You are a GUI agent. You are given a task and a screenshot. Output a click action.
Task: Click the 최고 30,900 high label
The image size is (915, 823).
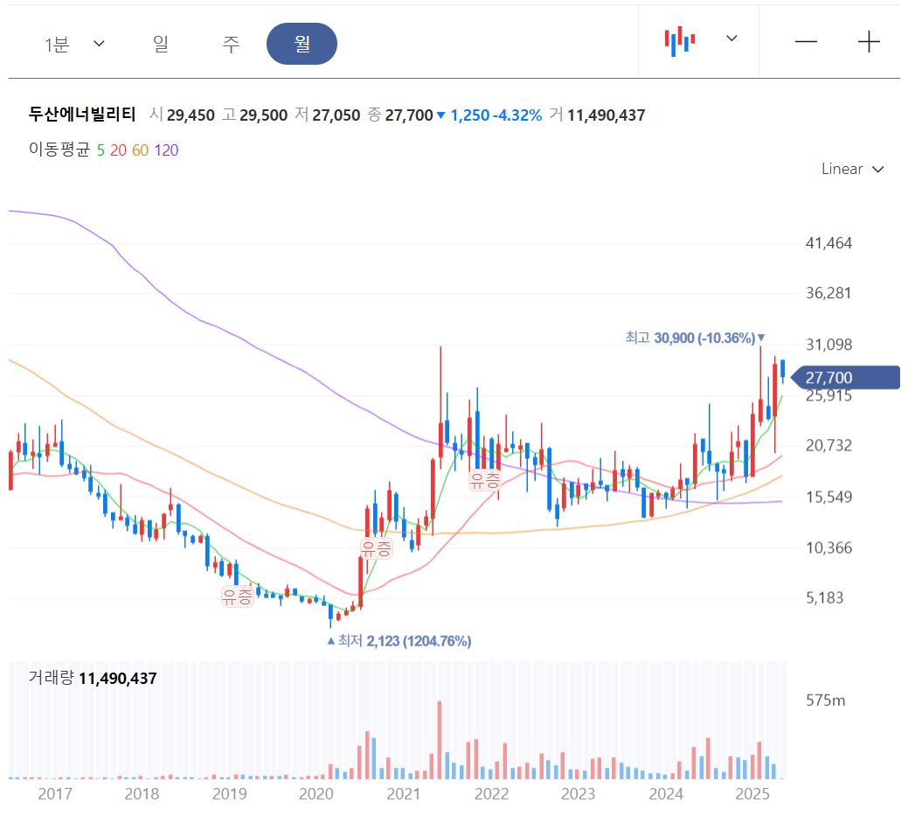click(x=695, y=338)
